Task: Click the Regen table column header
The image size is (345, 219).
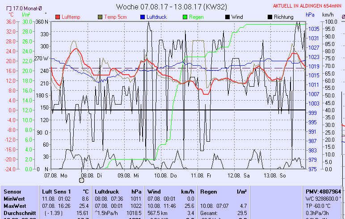Action: tap(209, 191)
